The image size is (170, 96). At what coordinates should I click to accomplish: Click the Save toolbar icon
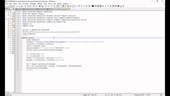pyautogui.click(x=11, y=6)
